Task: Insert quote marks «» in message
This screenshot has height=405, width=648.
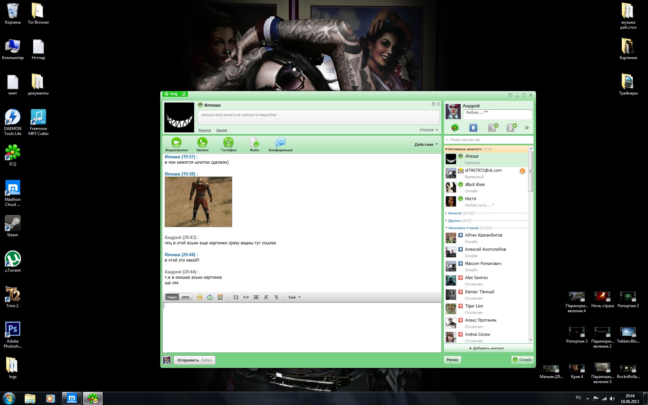Action: coord(246,297)
